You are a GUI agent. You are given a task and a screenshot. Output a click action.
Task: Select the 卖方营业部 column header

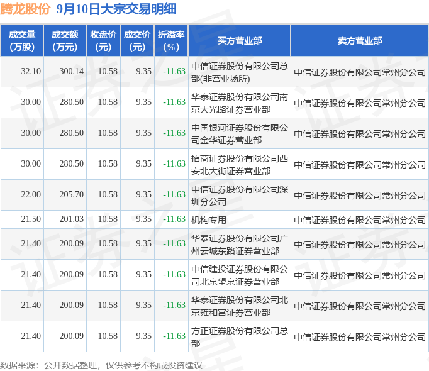click(x=360, y=41)
